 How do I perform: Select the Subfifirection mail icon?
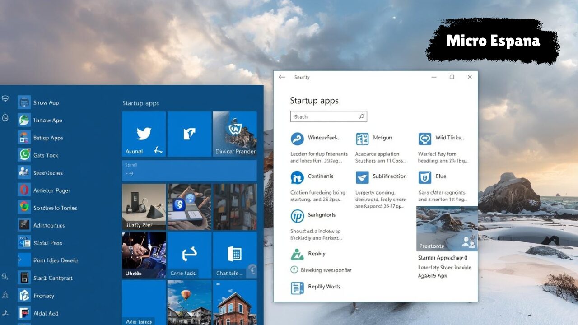(x=362, y=177)
